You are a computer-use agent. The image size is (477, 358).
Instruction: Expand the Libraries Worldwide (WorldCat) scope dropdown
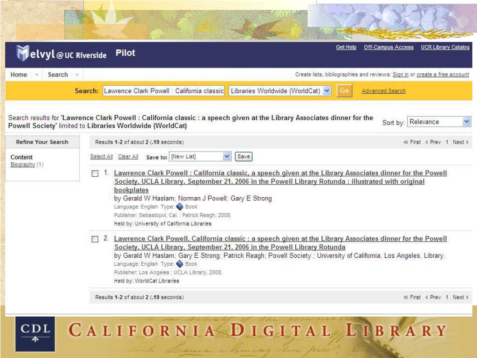[x=327, y=91]
